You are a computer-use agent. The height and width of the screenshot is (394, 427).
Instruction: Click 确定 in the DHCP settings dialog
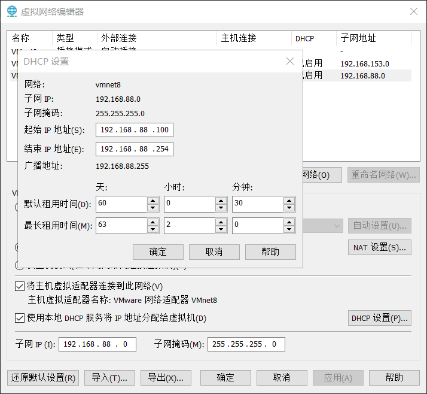pyautogui.click(x=158, y=251)
